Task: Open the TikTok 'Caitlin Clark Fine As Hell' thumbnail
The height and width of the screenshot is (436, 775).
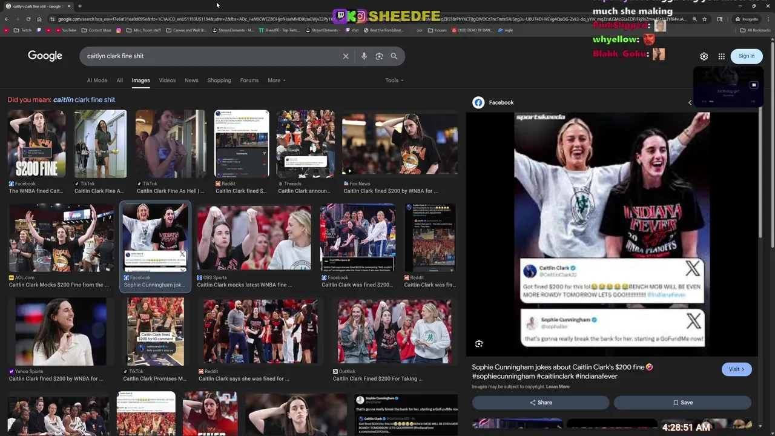Action: pyautogui.click(x=171, y=144)
